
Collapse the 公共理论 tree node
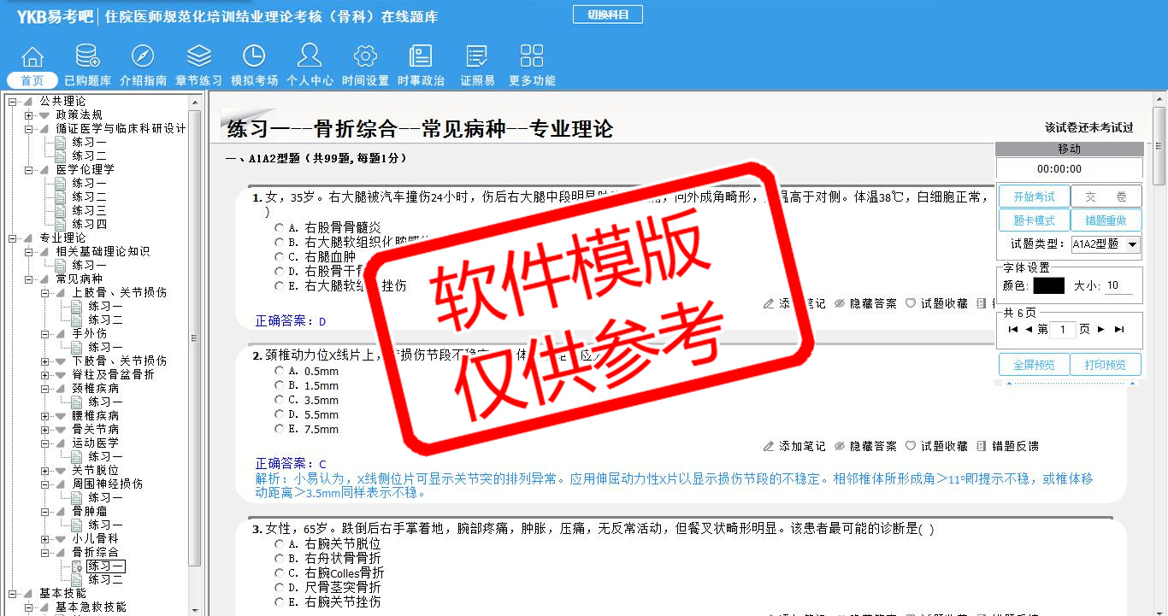click(x=13, y=102)
